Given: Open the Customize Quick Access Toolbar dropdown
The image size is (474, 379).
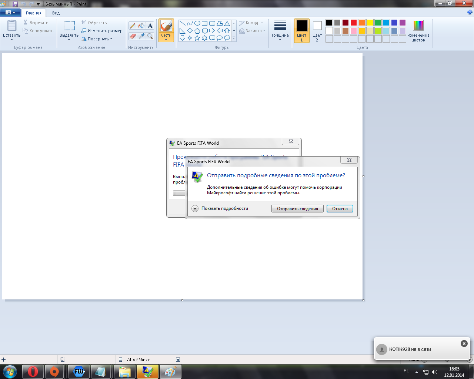Looking at the screenshot, I should click(x=39, y=4).
